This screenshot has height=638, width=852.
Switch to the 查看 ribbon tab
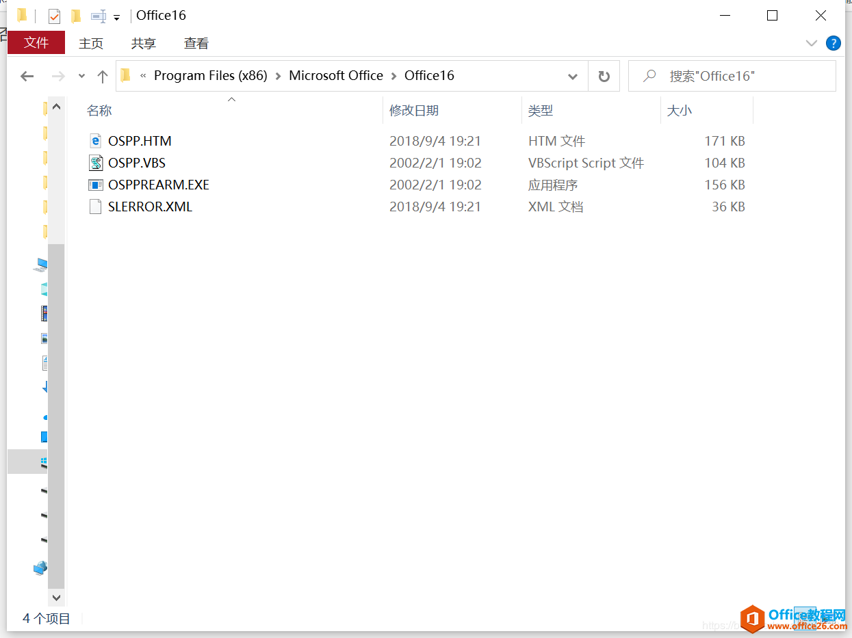[196, 43]
